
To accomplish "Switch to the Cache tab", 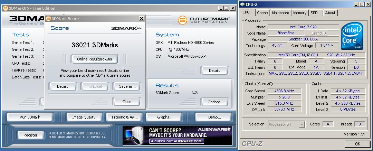I will click(x=262, y=13).
